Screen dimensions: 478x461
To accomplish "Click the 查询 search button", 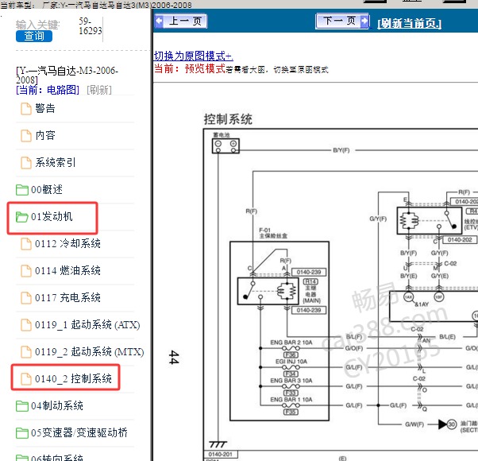I will pos(34,36).
